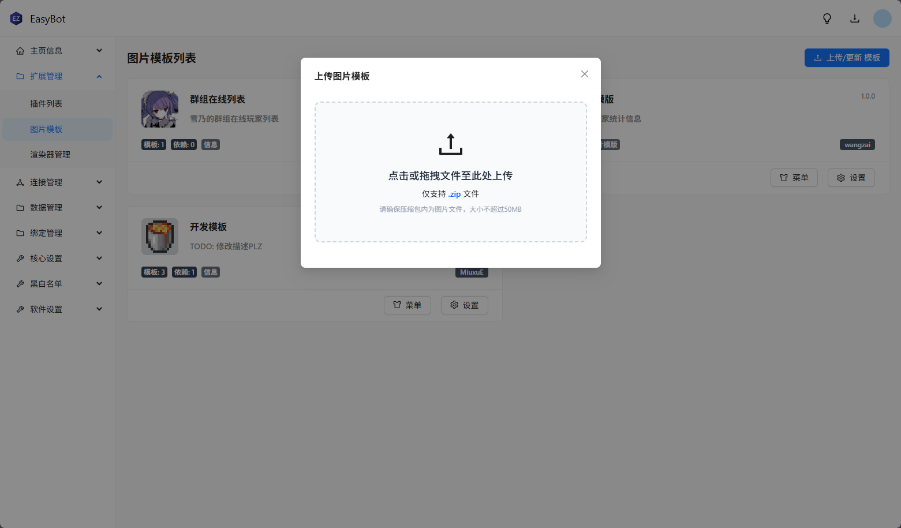This screenshot has width=901, height=528.
Task: Click the download icon in header
Action: tap(854, 18)
